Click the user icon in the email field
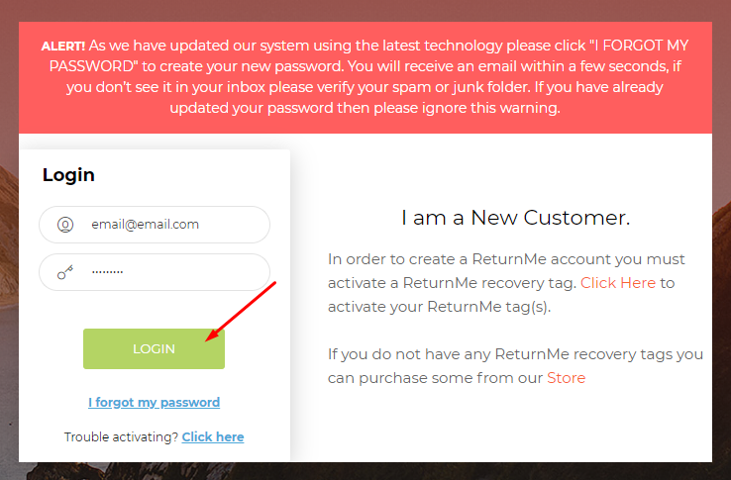 point(65,225)
